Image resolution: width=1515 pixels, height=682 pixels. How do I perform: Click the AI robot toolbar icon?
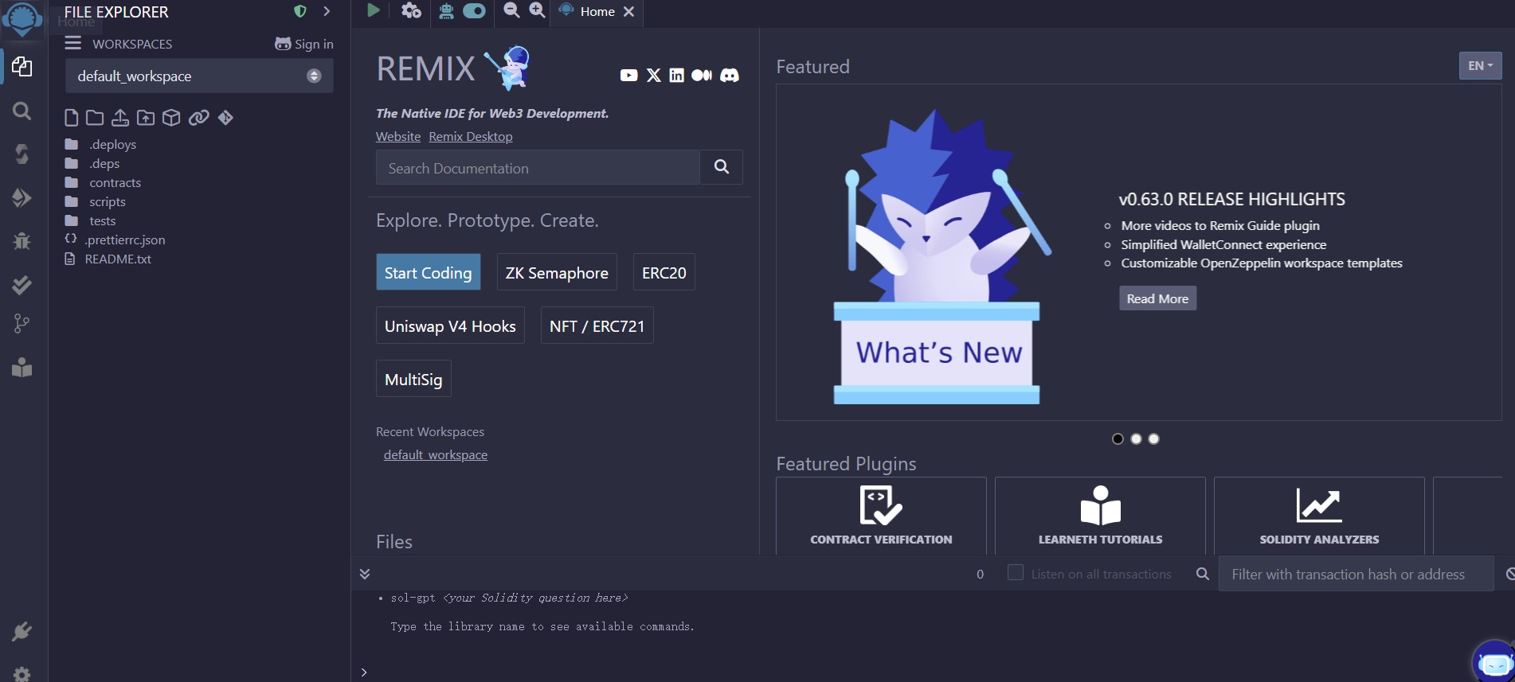[x=446, y=11]
